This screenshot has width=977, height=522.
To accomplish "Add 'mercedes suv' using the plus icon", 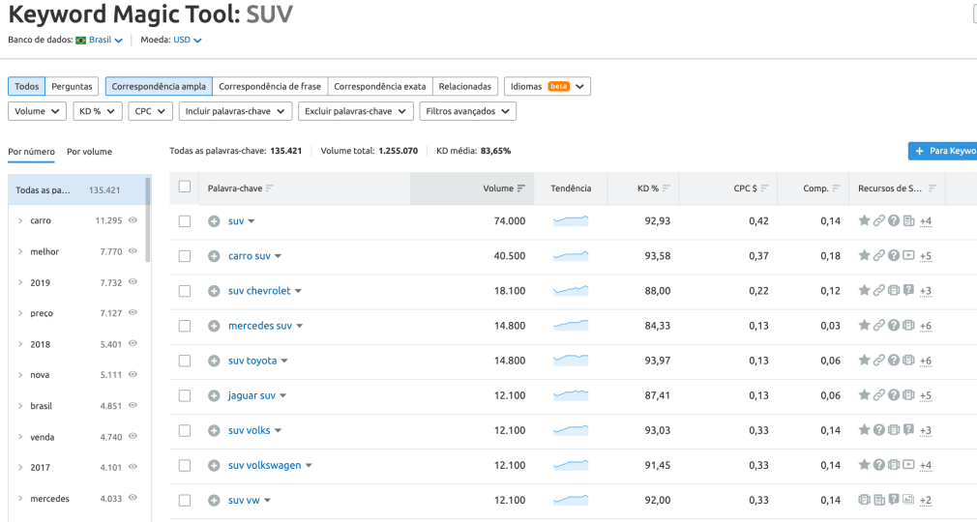I will [x=214, y=326].
